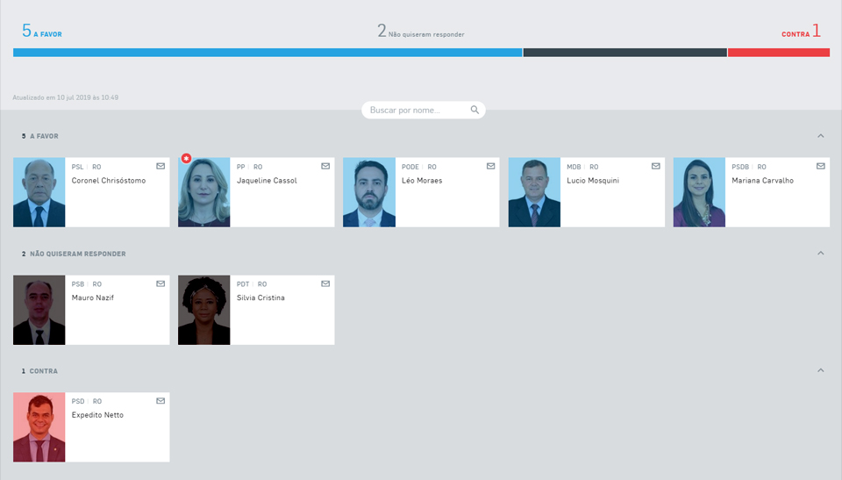Collapse the Não Quiseram Responder section

(x=820, y=254)
